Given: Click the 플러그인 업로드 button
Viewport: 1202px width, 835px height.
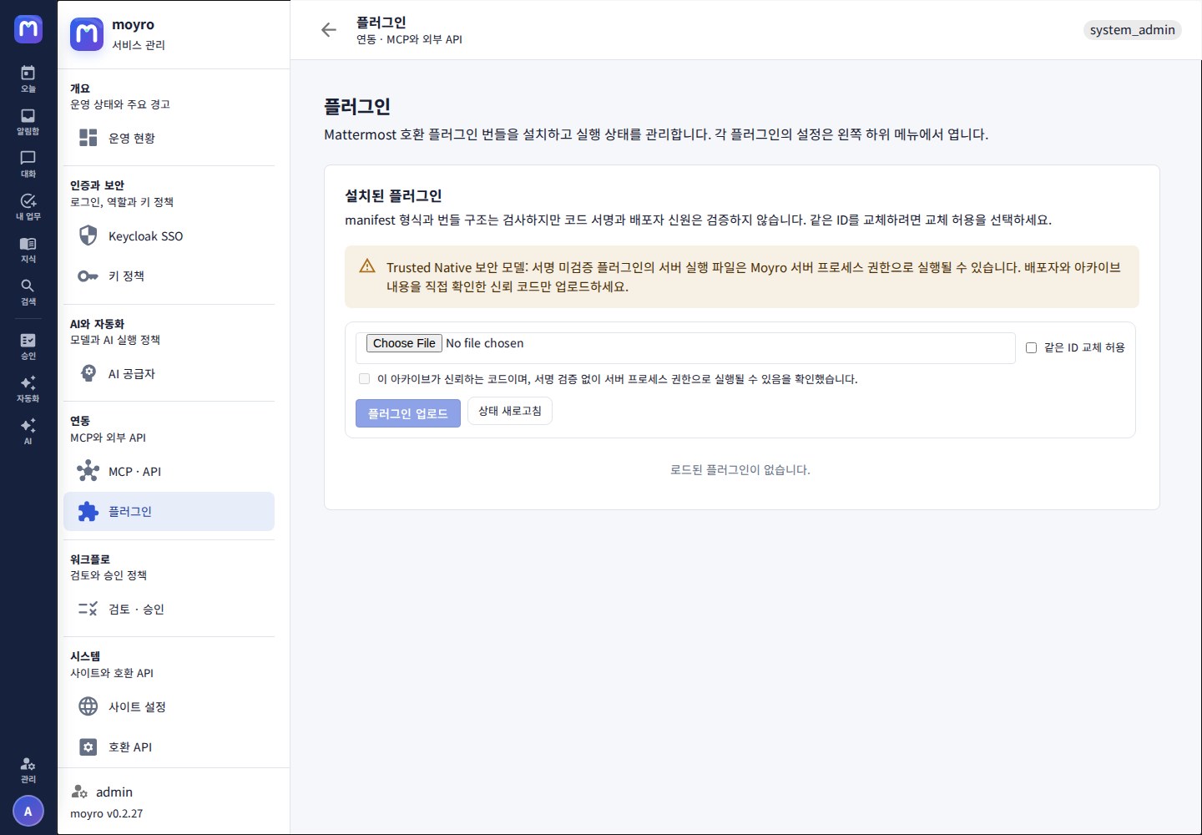Looking at the screenshot, I should point(408,413).
